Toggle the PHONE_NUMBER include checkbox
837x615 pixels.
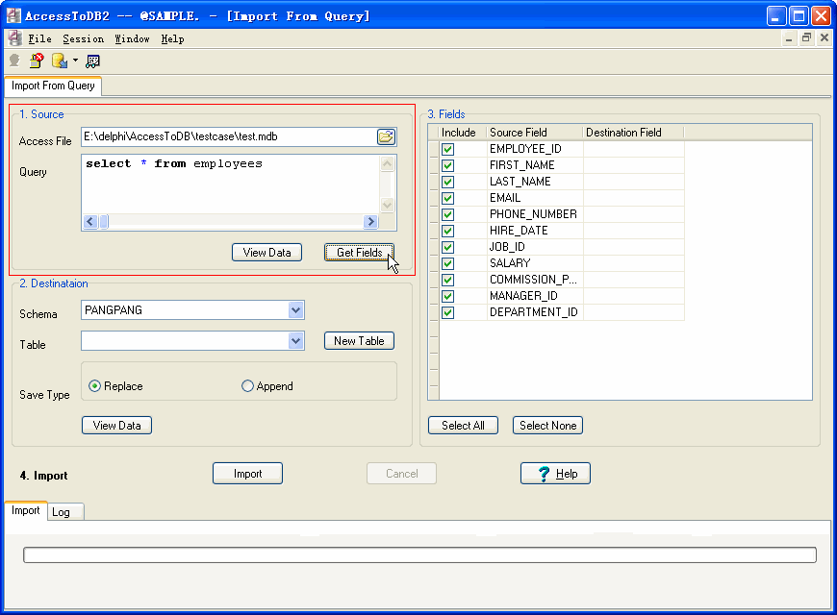(x=448, y=215)
